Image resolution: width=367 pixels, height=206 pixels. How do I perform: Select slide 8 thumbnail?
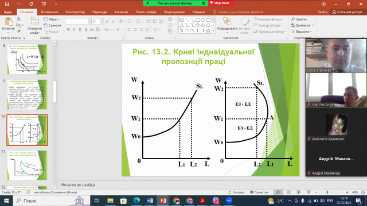[x=27, y=59]
